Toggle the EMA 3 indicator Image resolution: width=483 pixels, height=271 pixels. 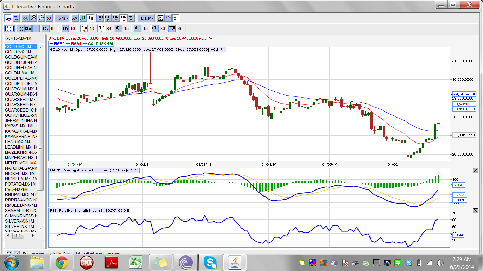click(x=118, y=29)
